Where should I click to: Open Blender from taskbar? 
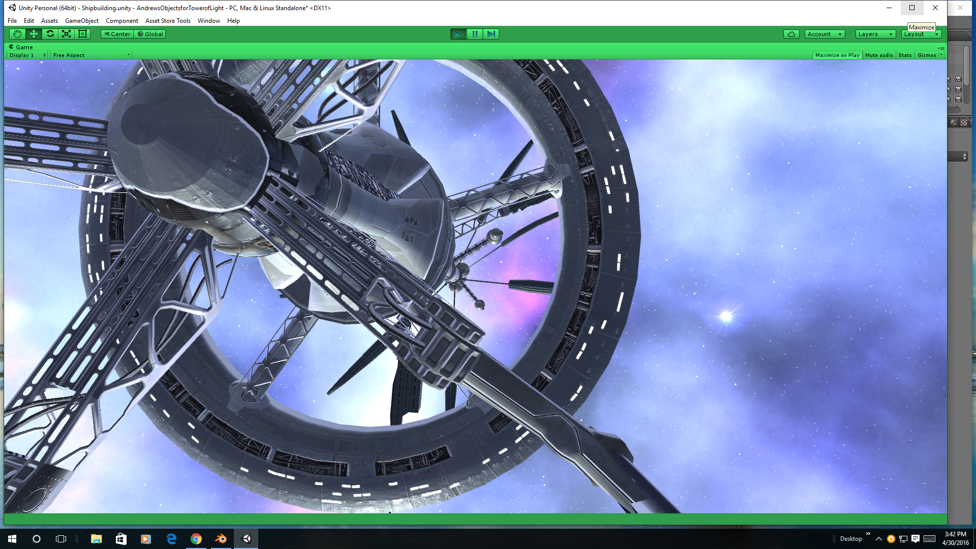coord(221,539)
